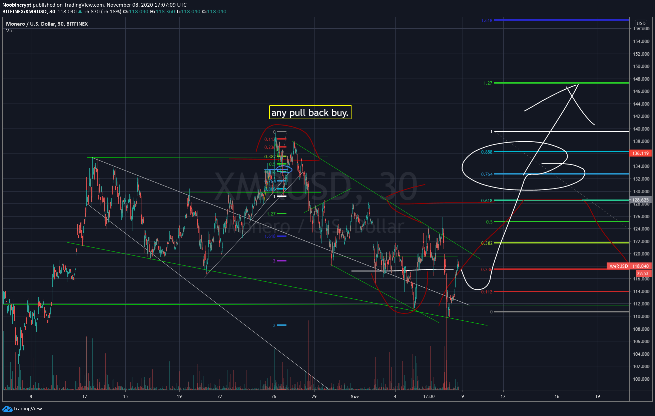This screenshot has width=655, height=416.
Task: Click the O:118.090 open value
Action: (135, 12)
